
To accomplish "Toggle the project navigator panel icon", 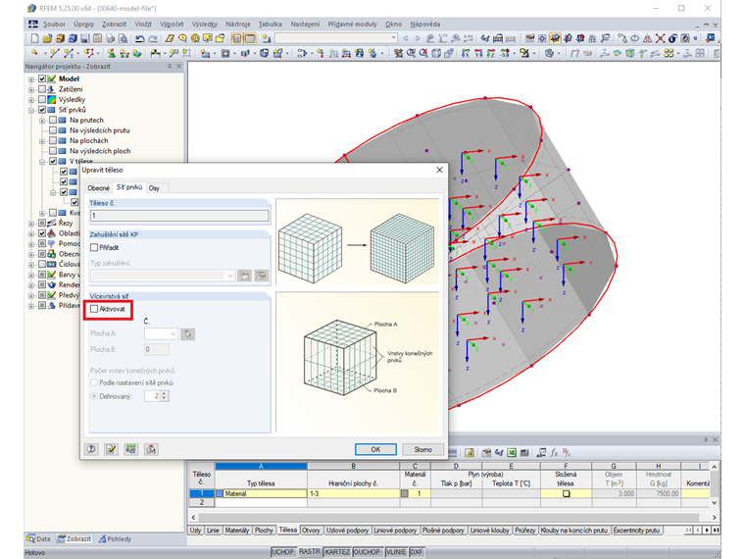I will [236, 38].
